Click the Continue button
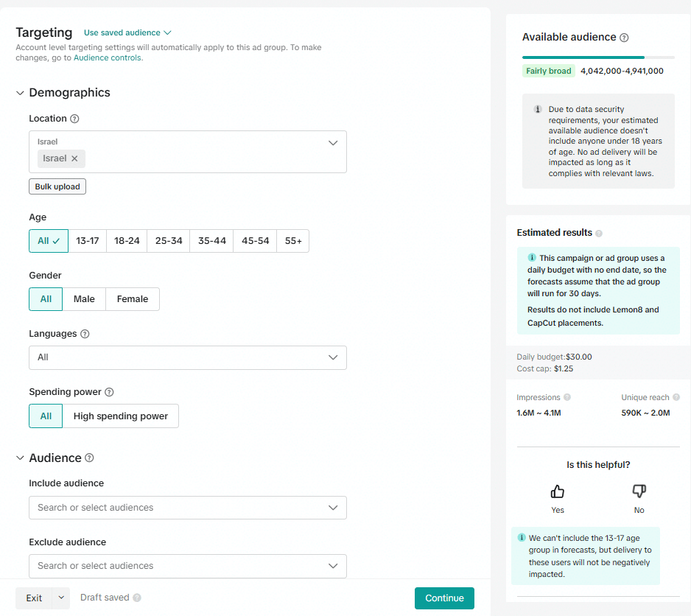 [x=444, y=598]
